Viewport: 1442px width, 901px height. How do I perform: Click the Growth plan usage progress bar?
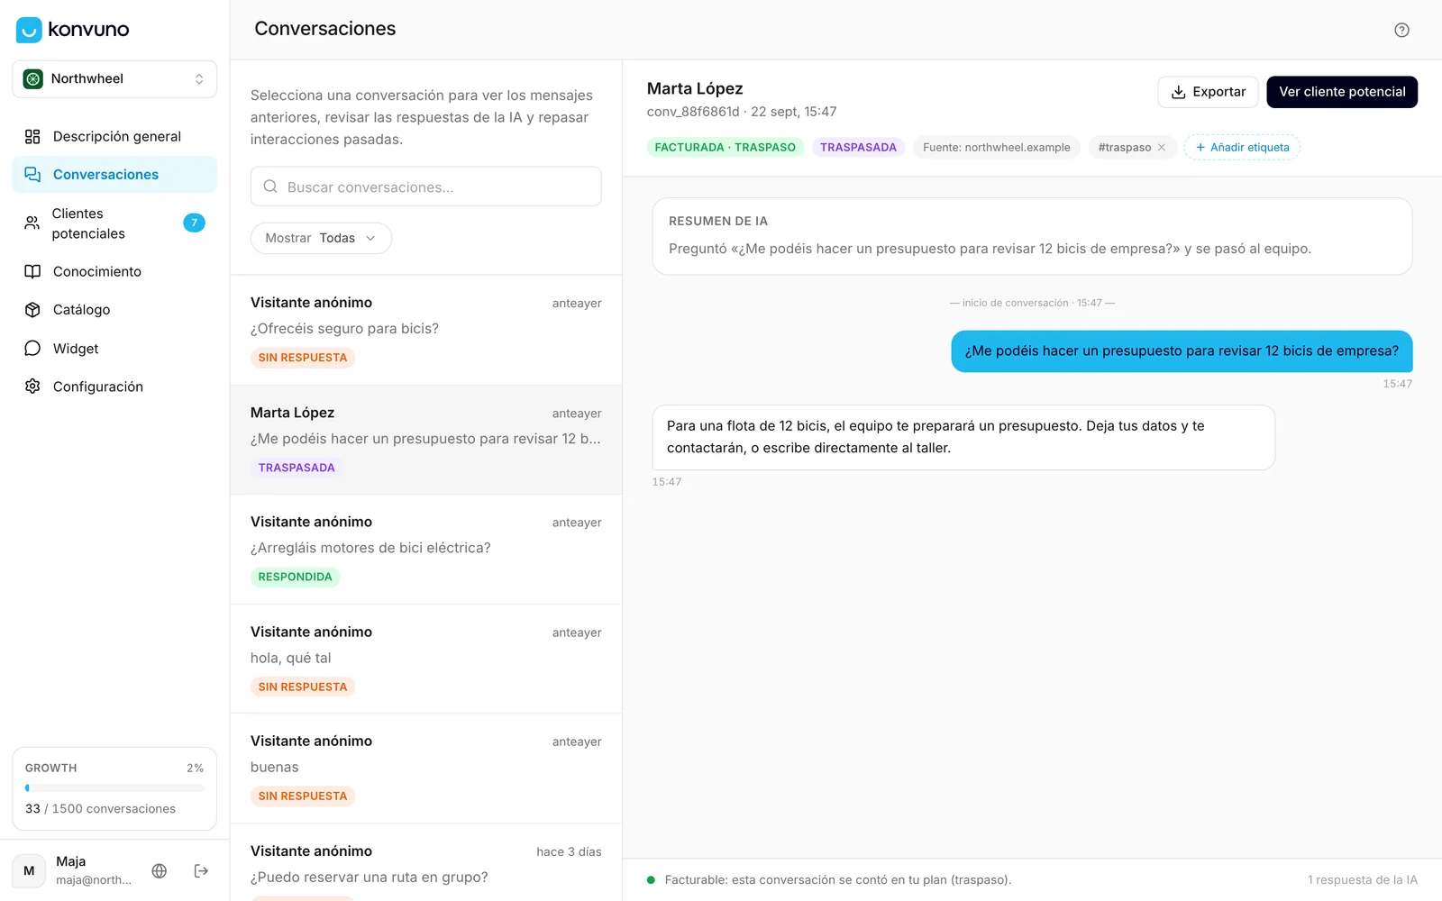pyautogui.click(x=114, y=788)
